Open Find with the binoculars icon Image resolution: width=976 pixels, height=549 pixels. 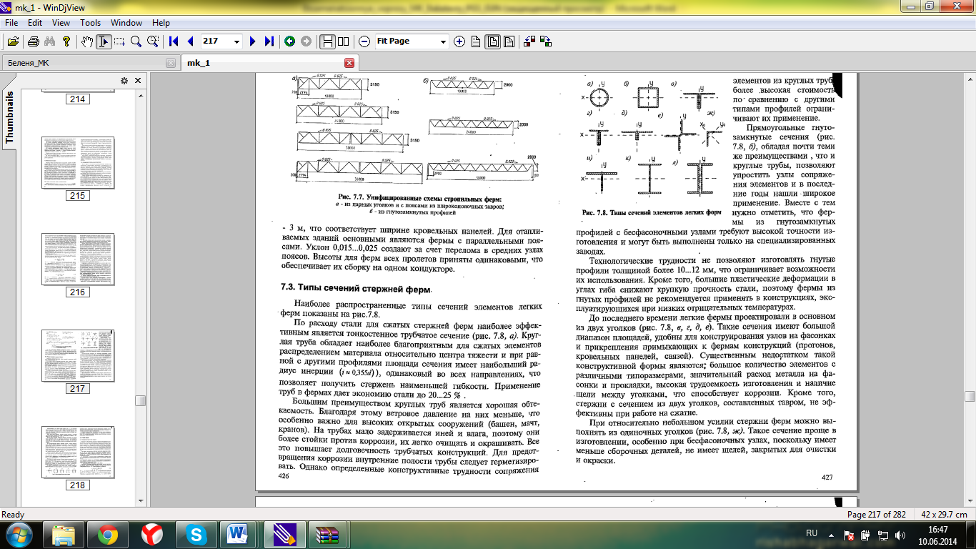[x=50, y=41]
